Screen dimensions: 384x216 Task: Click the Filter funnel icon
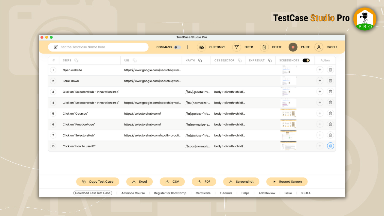[x=236, y=47]
